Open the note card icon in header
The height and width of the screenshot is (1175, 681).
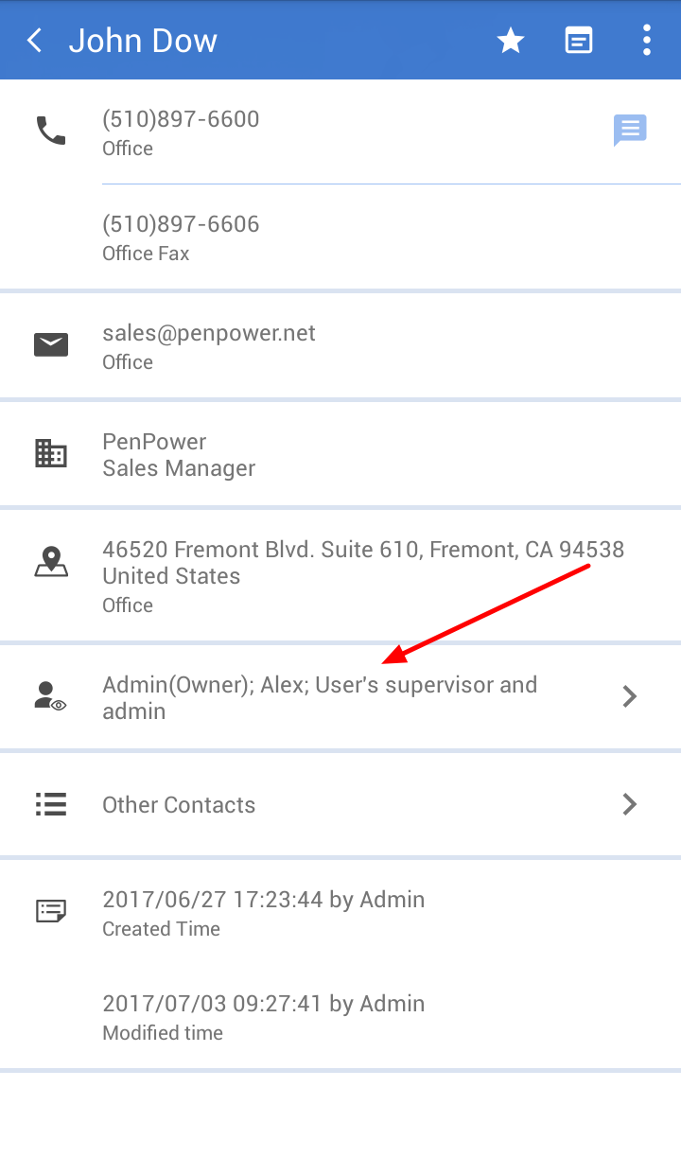pos(579,41)
